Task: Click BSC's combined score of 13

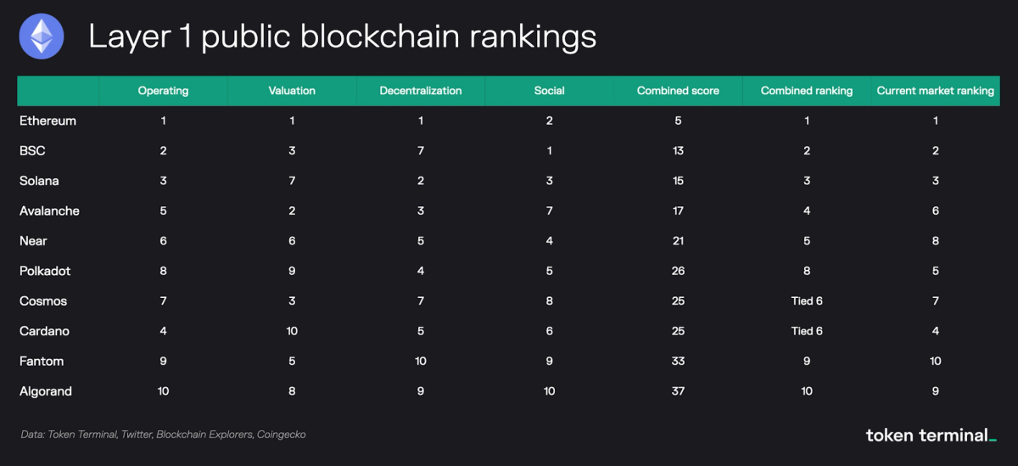Action: point(678,151)
